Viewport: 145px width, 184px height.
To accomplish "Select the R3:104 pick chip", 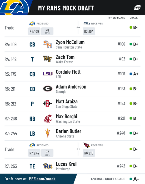I will pyautogui.click(x=89, y=31).
